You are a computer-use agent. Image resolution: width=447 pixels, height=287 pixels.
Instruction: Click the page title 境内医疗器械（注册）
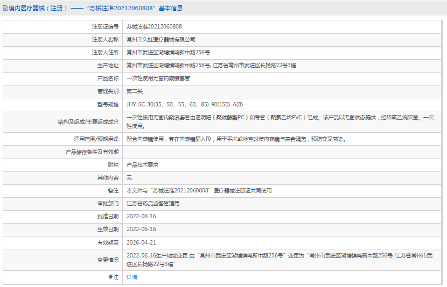pos(38,8)
